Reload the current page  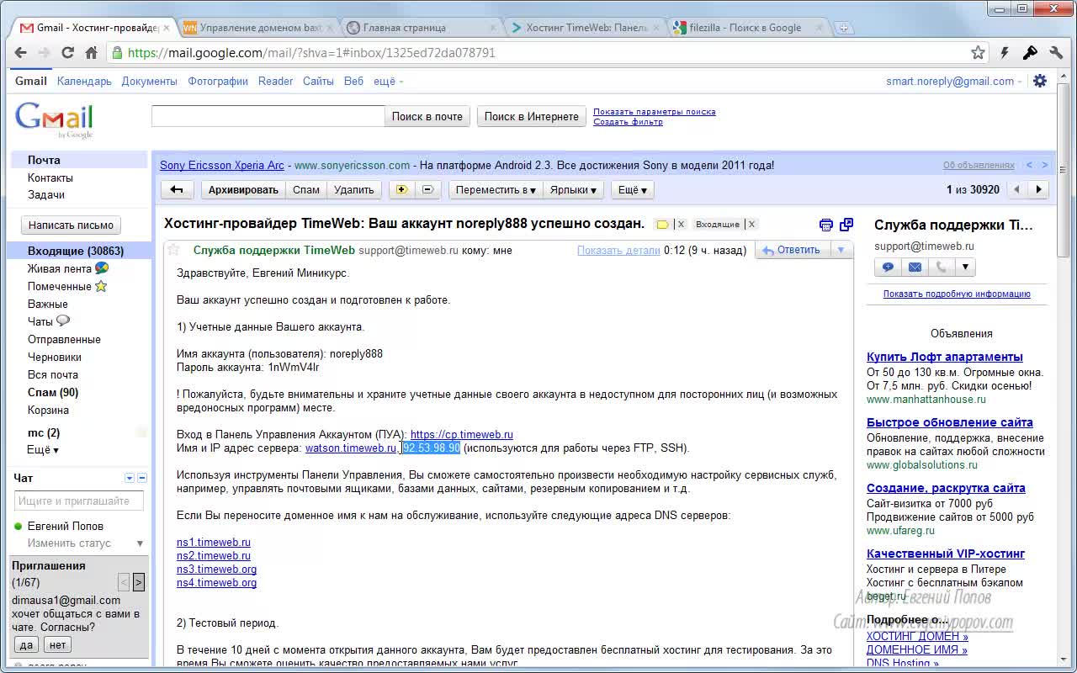click(68, 52)
